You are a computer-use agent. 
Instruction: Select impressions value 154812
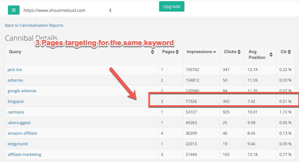[x=192, y=80]
